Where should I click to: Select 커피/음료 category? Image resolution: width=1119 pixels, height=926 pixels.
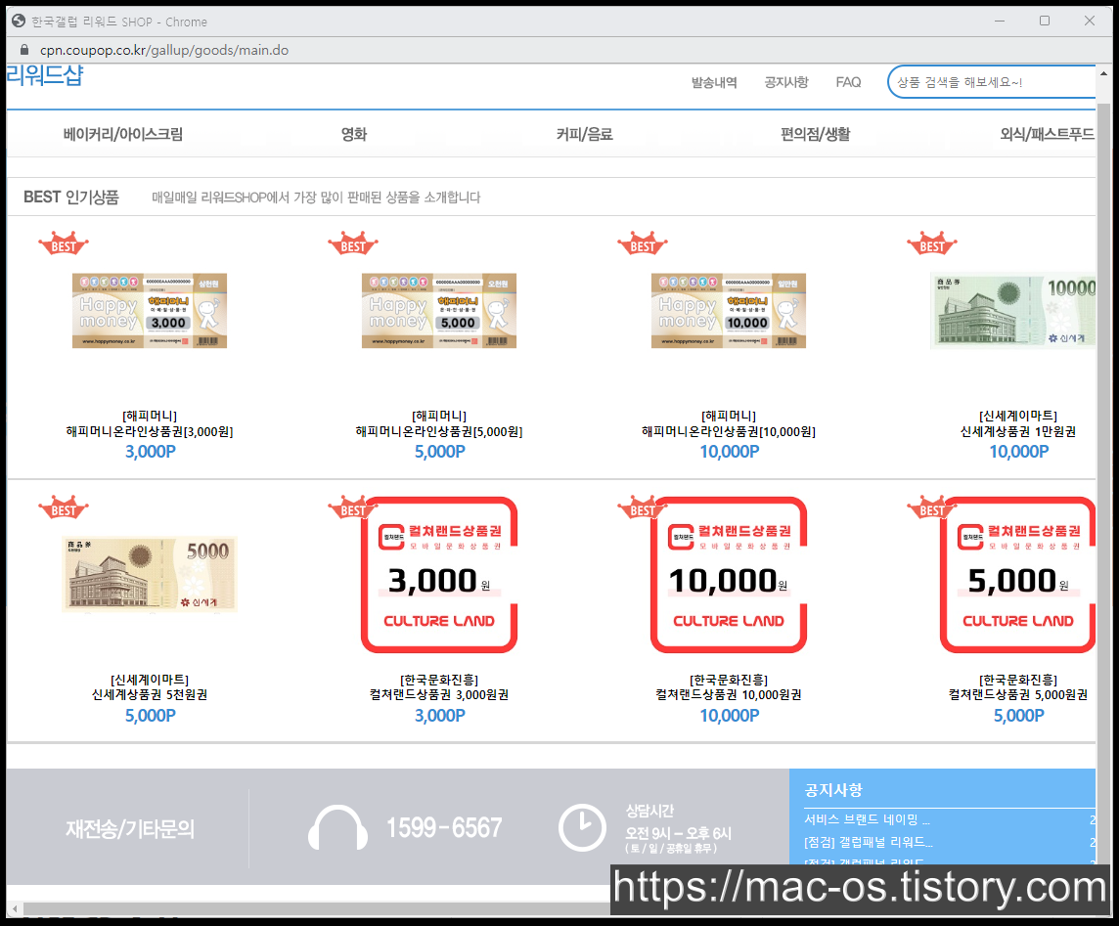[x=585, y=134]
